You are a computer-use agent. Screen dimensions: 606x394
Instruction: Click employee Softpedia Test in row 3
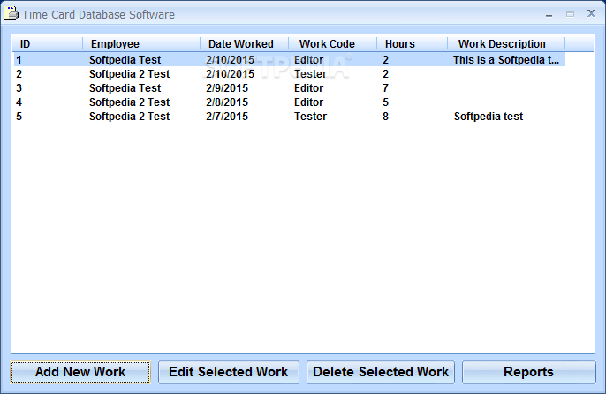point(125,88)
